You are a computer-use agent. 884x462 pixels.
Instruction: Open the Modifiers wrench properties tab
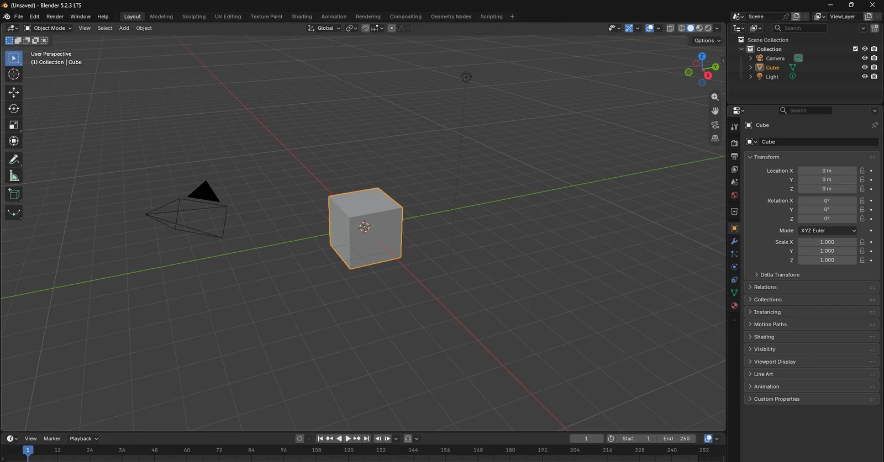point(734,241)
